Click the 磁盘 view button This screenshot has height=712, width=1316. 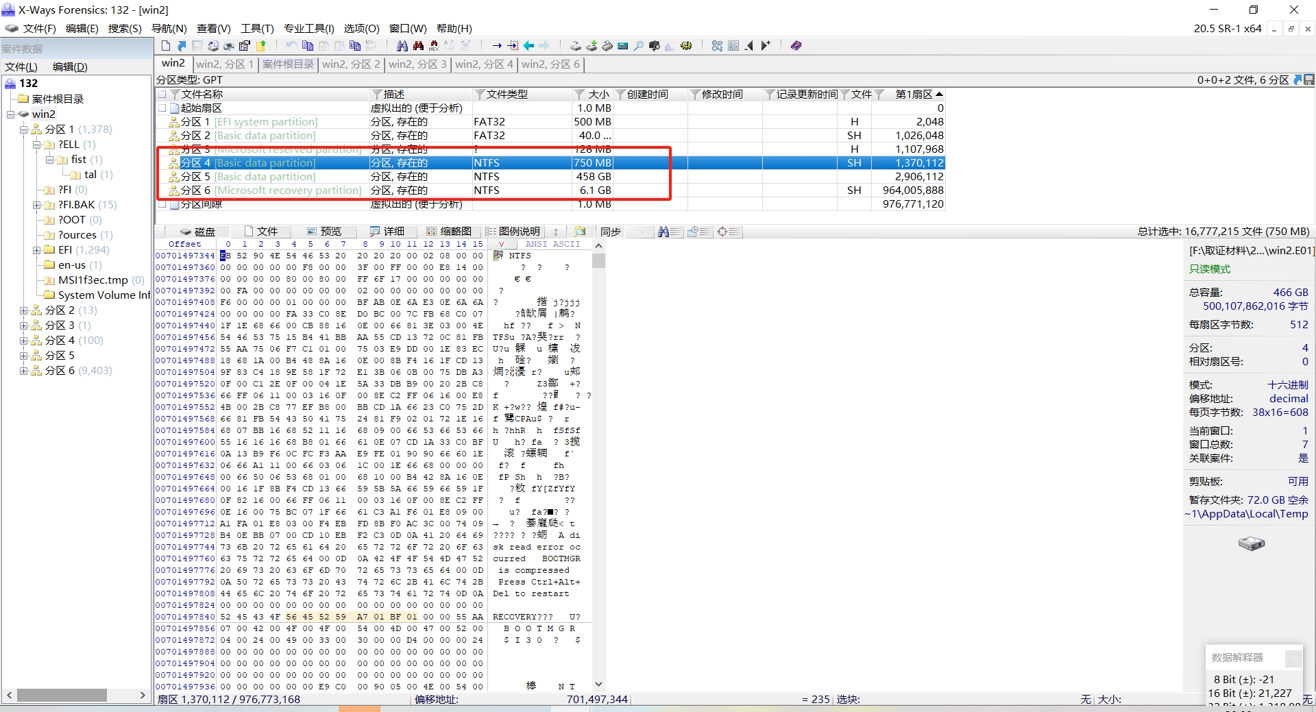point(198,232)
